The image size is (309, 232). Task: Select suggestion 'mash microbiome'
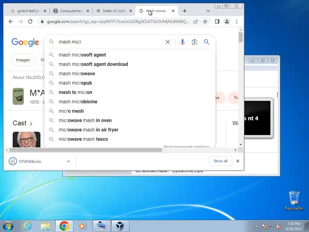point(130,101)
